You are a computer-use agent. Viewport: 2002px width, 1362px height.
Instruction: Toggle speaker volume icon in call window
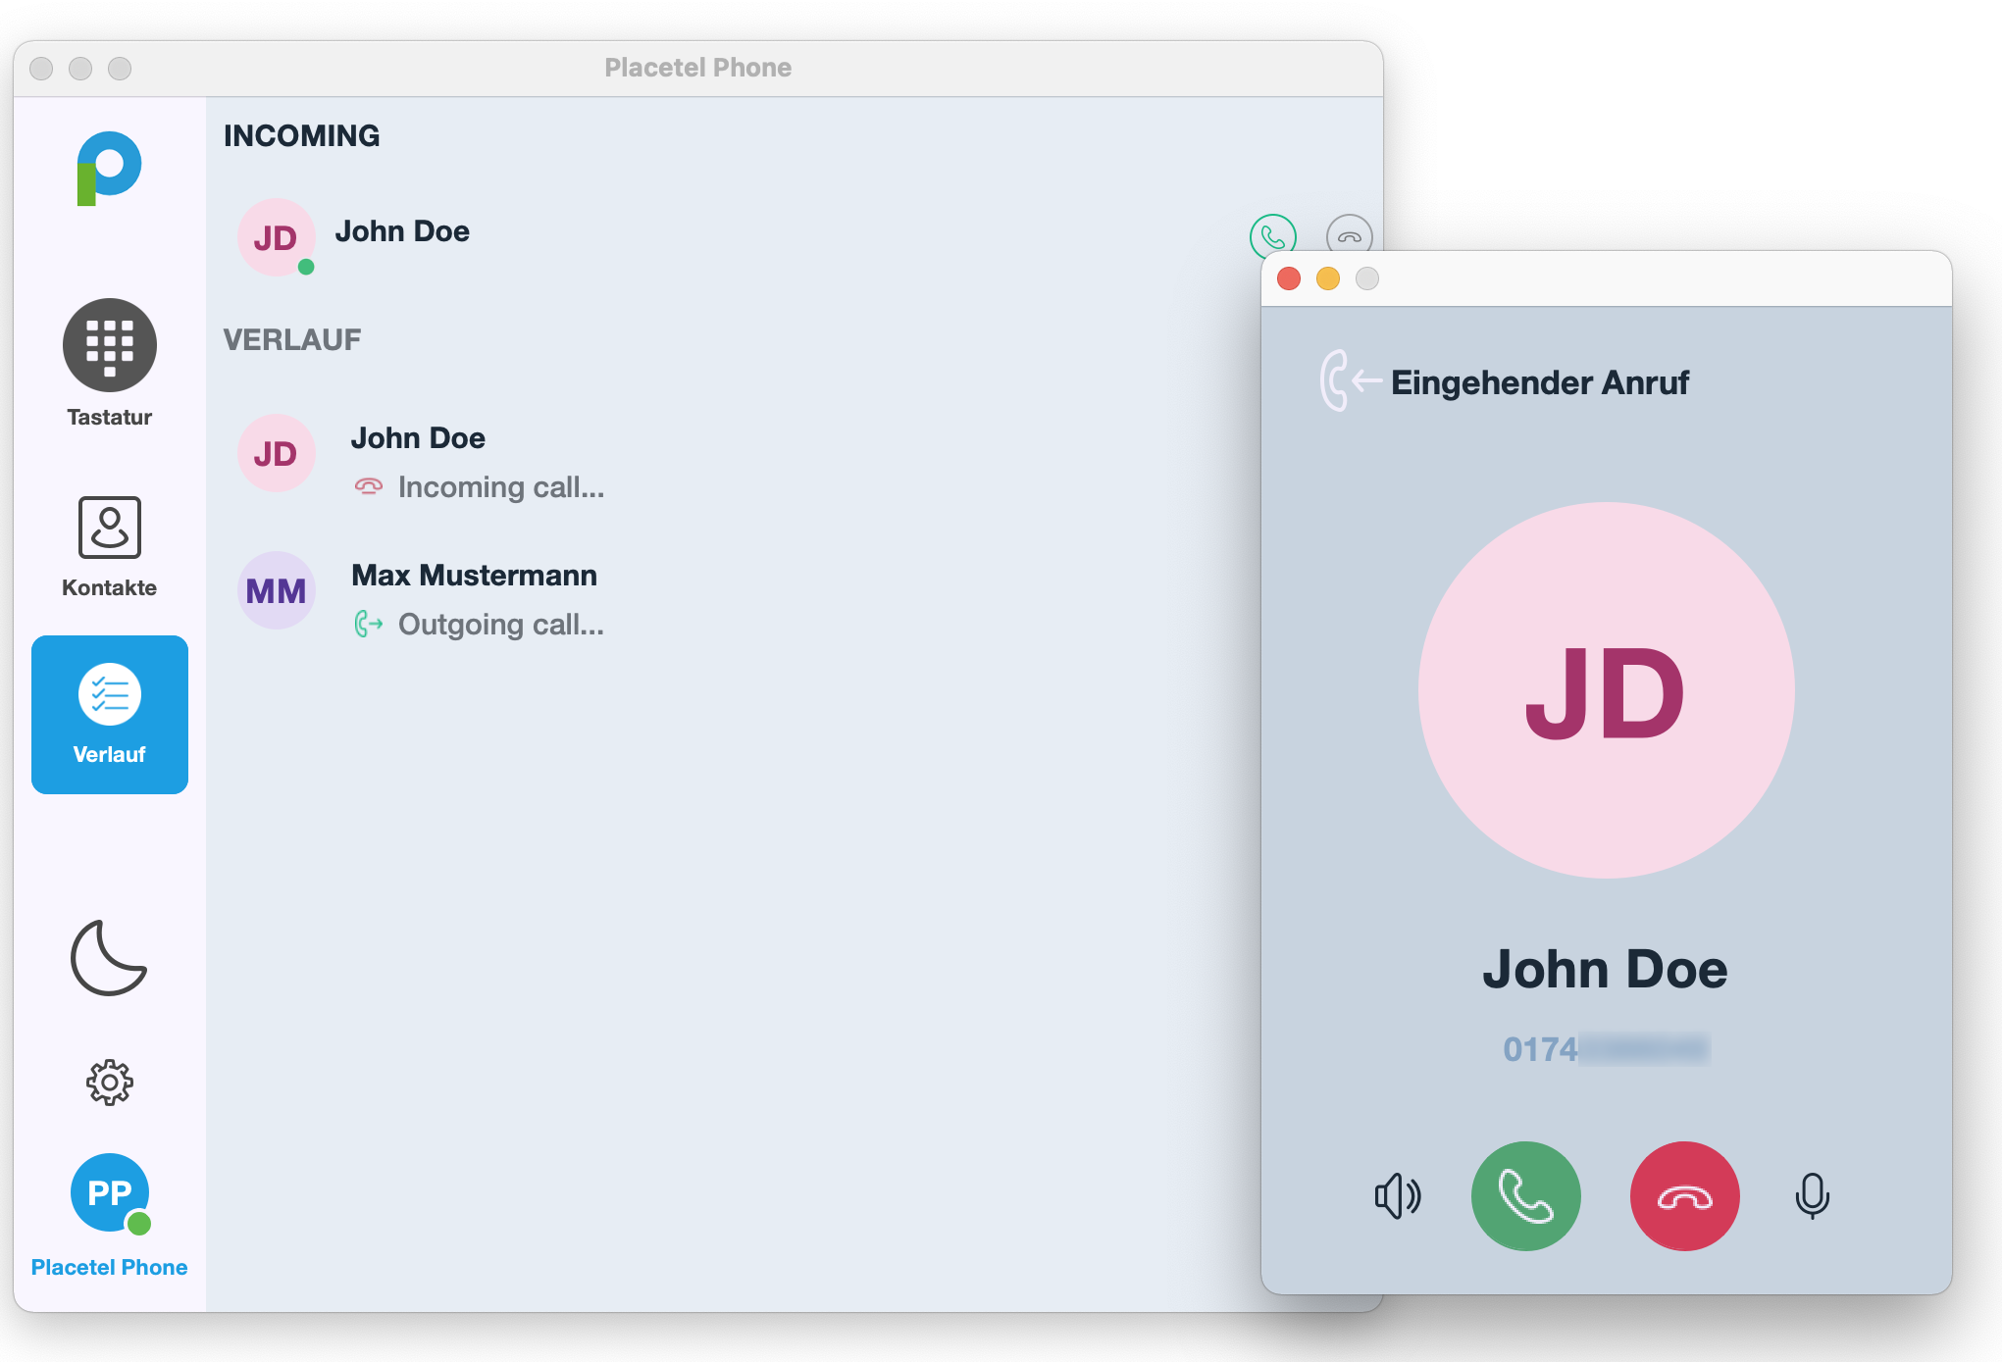[1397, 1195]
